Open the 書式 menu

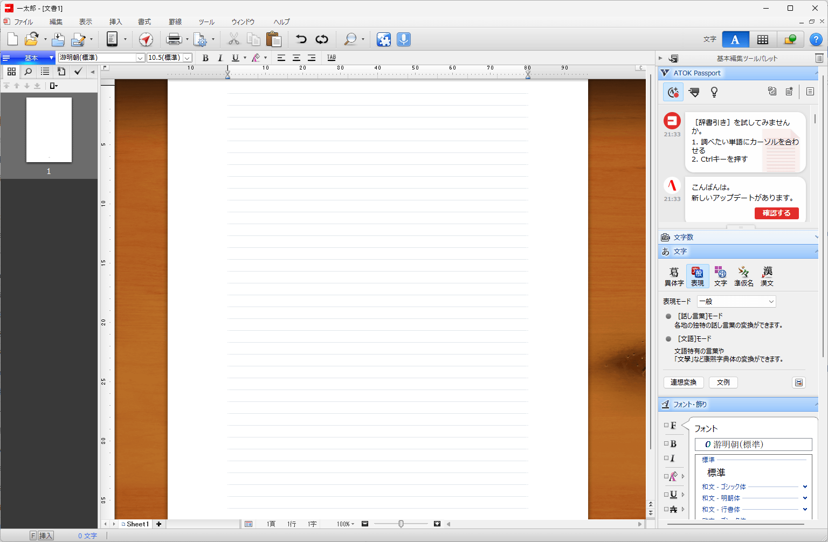(144, 22)
